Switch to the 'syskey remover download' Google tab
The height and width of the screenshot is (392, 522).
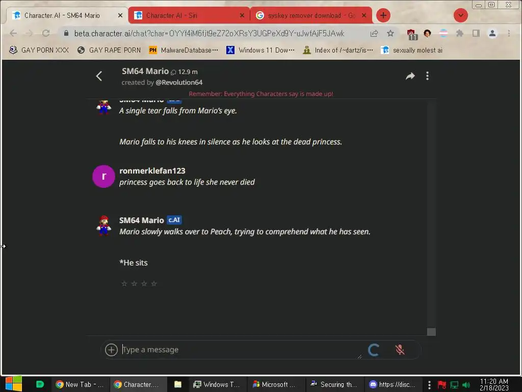tap(311, 15)
